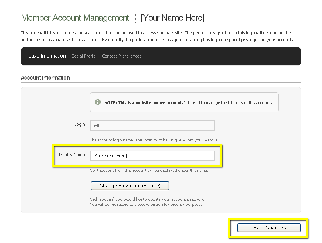Select the [Your Name Here] page heading

point(173,18)
